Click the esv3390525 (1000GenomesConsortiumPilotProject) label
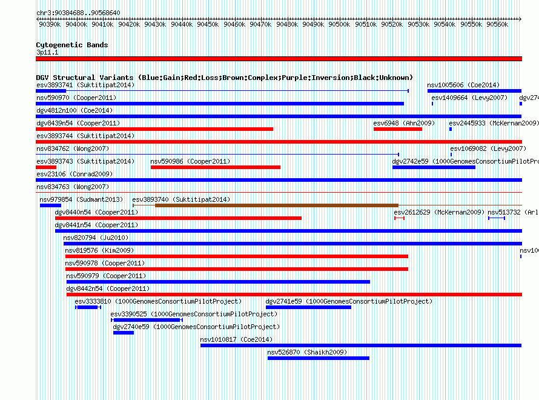The width and height of the screenshot is (539, 400). tap(194, 314)
